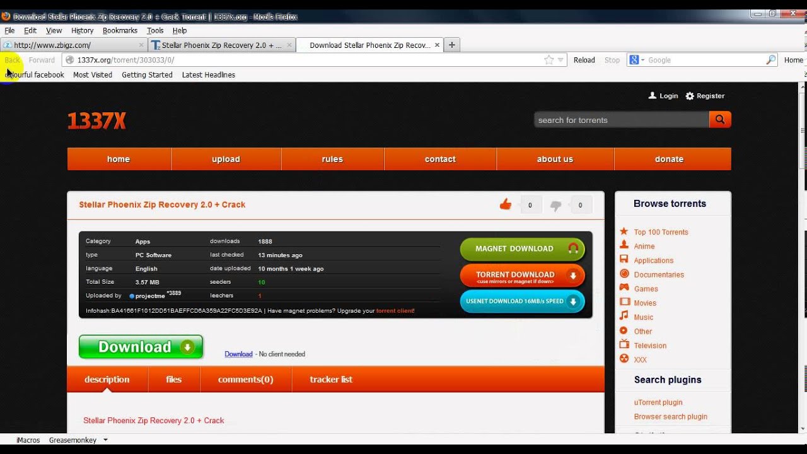
Task: Click the thumbs down vote icon
Action: 555,205
